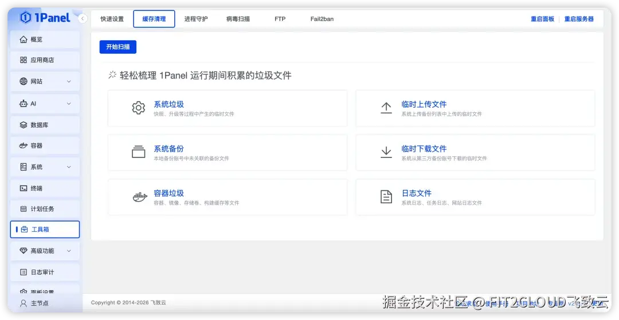
Task: Expand the 网站 menu chevron
Action: pos(69,82)
